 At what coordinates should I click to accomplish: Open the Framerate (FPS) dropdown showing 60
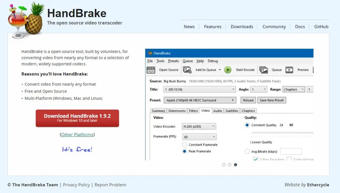[199, 137]
